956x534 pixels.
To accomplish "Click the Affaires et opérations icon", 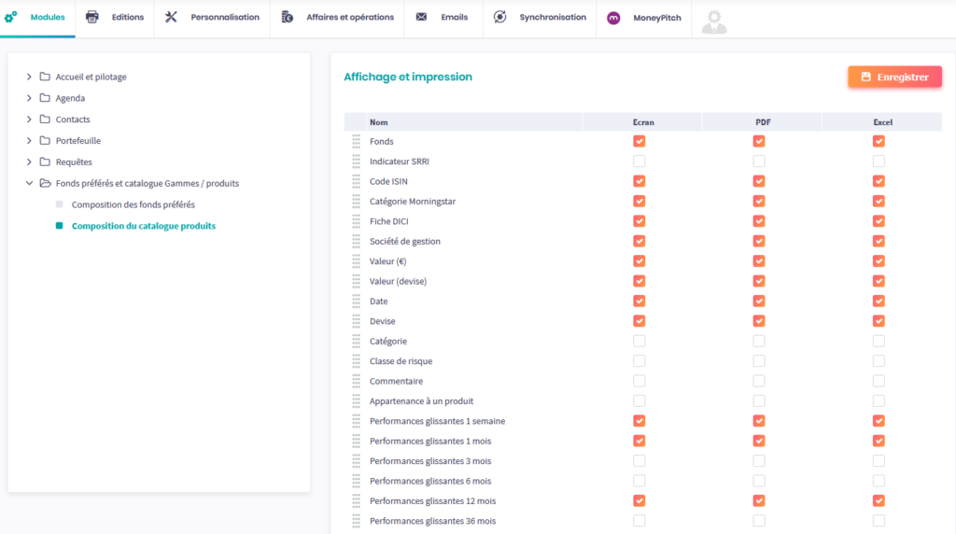I will click(x=288, y=18).
